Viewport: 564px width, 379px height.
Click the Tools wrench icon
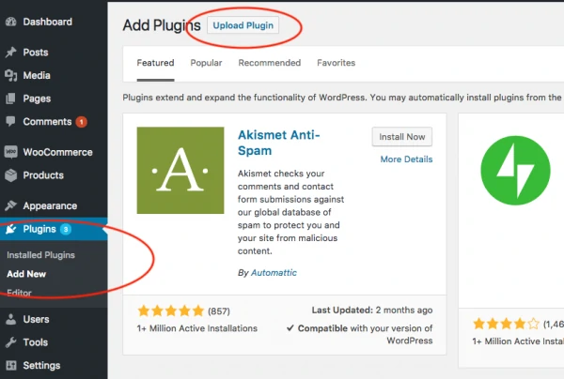(x=10, y=342)
